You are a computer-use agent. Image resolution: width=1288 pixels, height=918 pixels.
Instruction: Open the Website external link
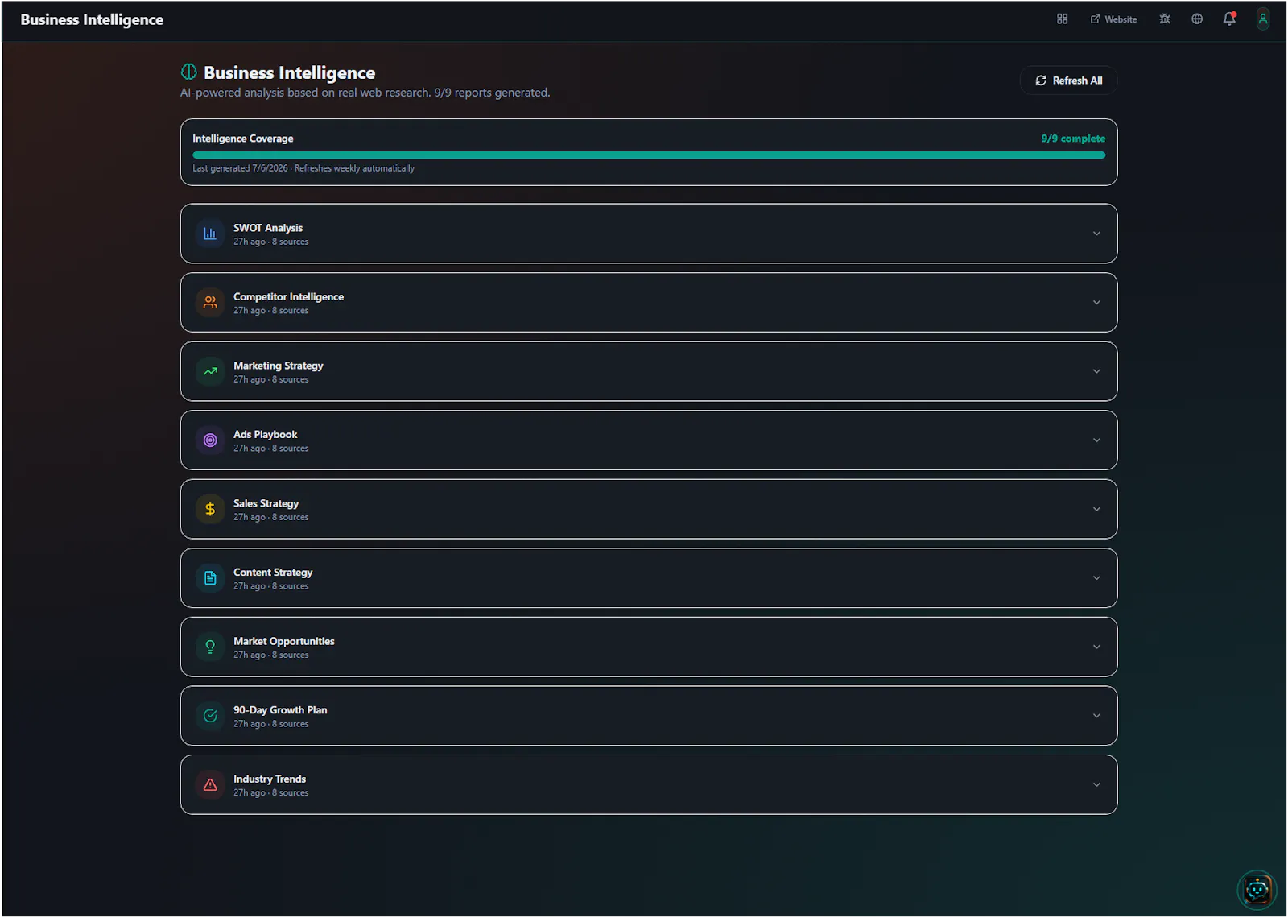(x=1113, y=19)
